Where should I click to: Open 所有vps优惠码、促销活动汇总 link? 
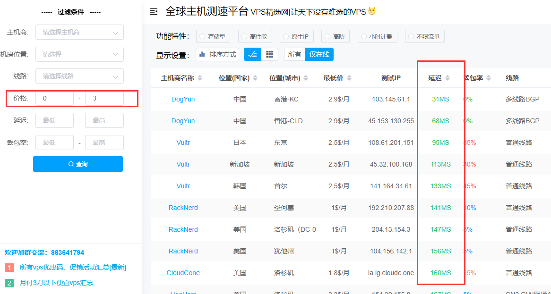point(73,267)
